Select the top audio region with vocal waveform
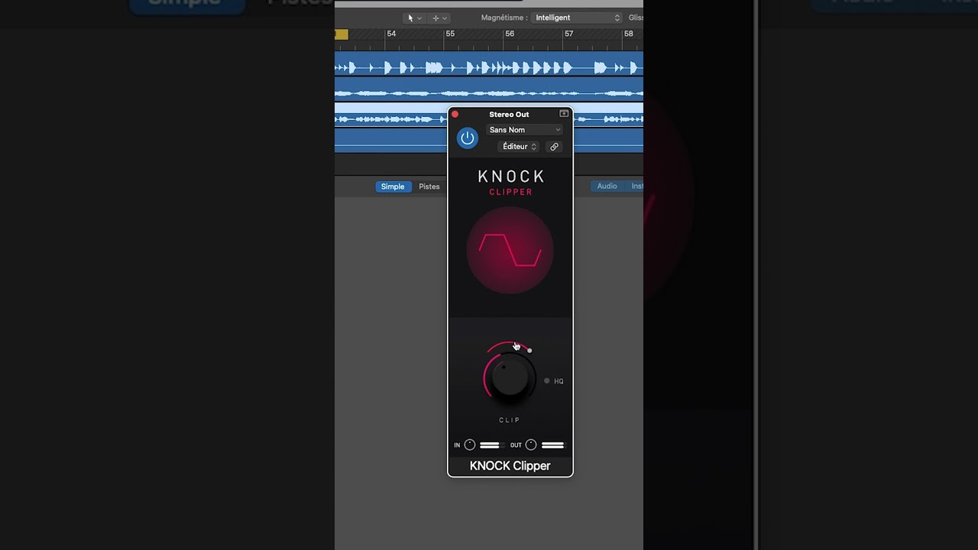Viewport: 978px width, 550px height. (x=489, y=64)
